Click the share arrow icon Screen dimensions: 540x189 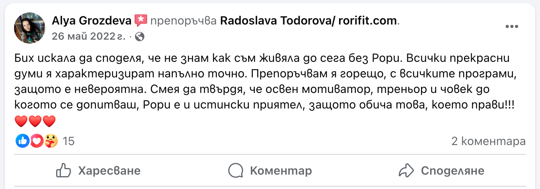click(406, 170)
